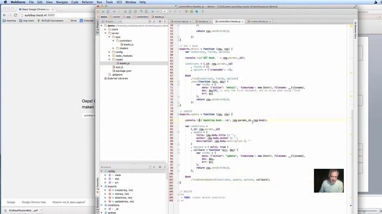This screenshot has height=214, width=382.
Task: Open the Refactor menu
Action: point(87,2)
